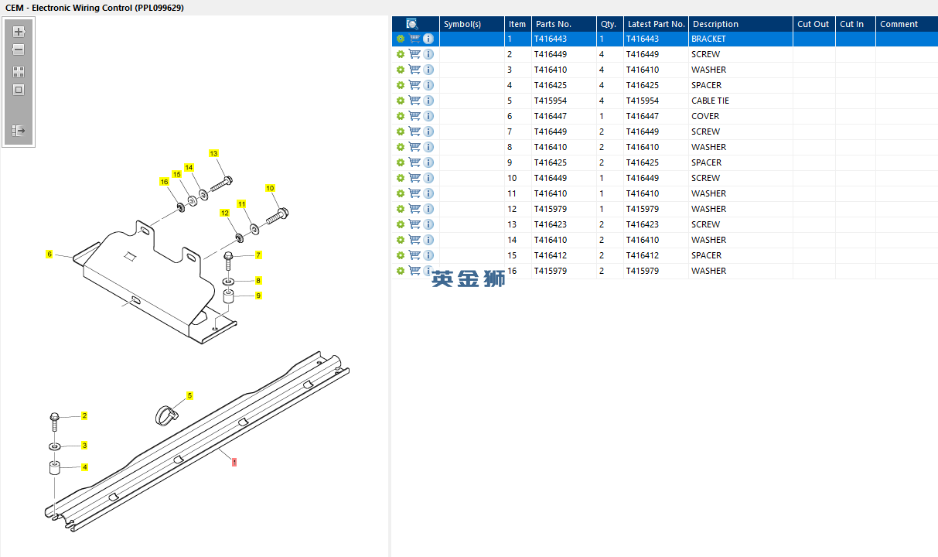
Task: Show info for CABLE TIE row
Action: tap(428, 101)
